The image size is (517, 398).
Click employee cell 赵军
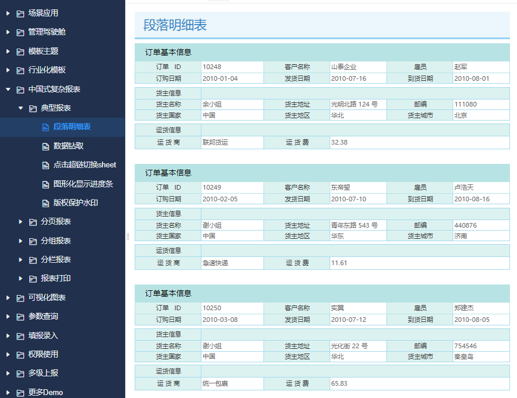tap(481, 67)
